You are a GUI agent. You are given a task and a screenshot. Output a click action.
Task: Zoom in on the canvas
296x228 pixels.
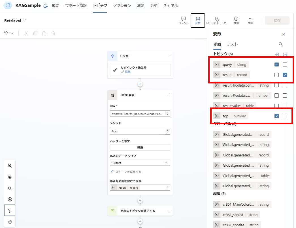pyautogui.click(x=10, y=166)
